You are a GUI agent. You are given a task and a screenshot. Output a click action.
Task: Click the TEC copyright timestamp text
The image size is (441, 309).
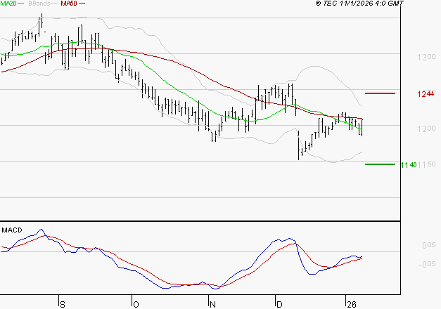coord(359,4)
